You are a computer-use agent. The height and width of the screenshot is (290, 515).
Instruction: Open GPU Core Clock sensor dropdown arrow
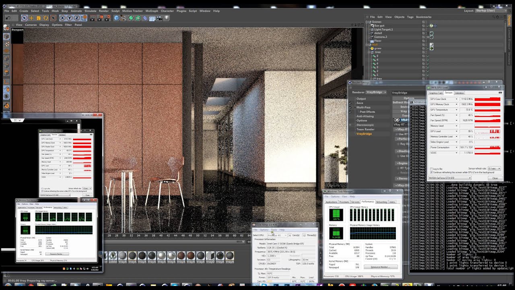(x=457, y=99)
